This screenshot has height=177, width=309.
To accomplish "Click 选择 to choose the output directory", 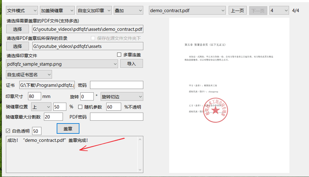I will (x=17, y=46).
